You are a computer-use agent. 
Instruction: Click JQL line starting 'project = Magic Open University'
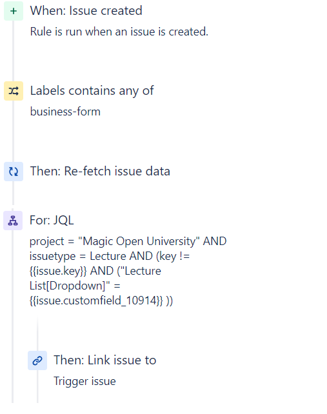pyautogui.click(x=128, y=241)
